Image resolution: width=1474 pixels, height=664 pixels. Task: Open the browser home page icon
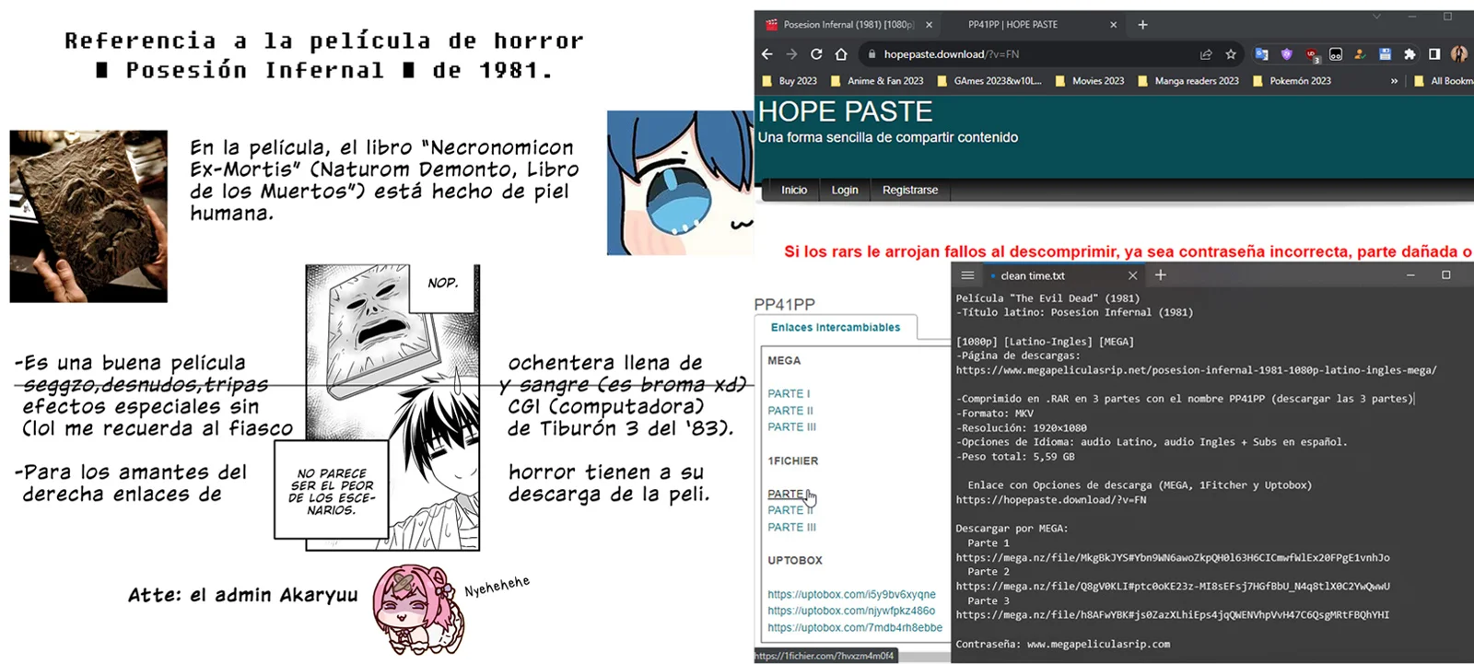(x=840, y=54)
